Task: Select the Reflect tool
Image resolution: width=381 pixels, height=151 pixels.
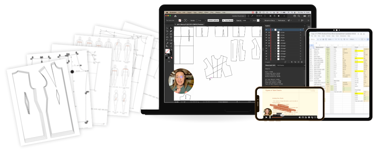Action: pyautogui.click(x=171, y=40)
